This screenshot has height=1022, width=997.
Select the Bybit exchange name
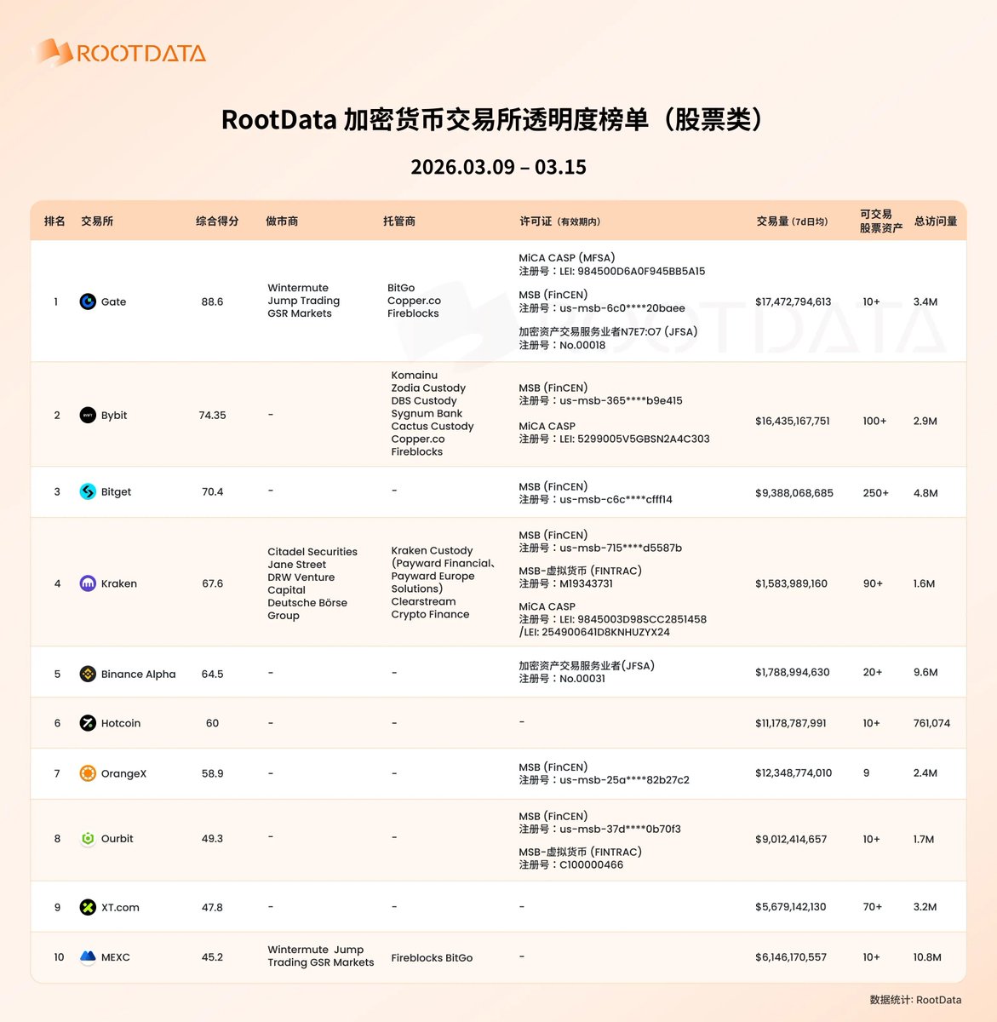coord(114,416)
